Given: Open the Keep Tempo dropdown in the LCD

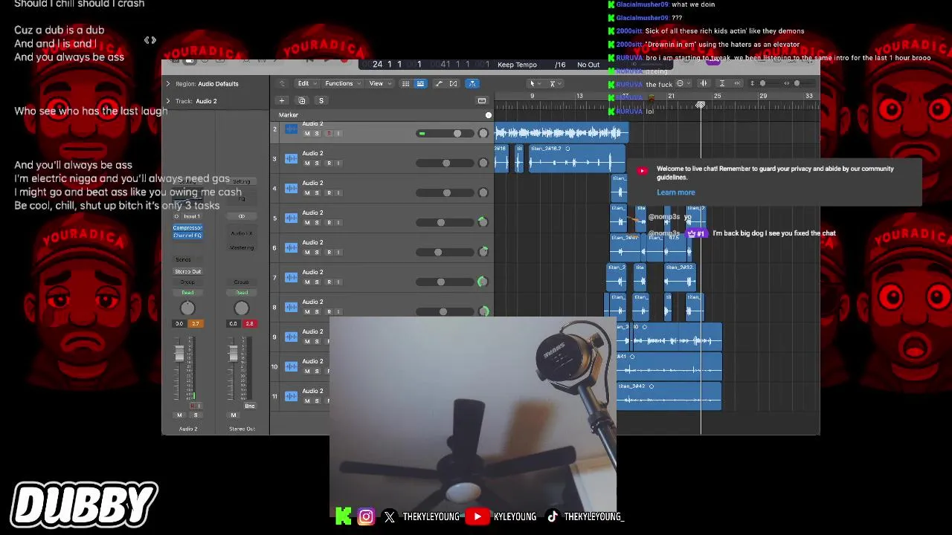Looking at the screenshot, I should pos(517,65).
